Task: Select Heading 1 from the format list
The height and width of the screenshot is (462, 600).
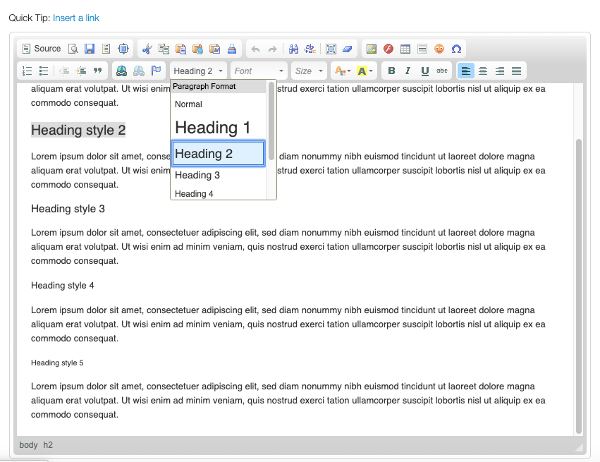Action: click(x=214, y=128)
